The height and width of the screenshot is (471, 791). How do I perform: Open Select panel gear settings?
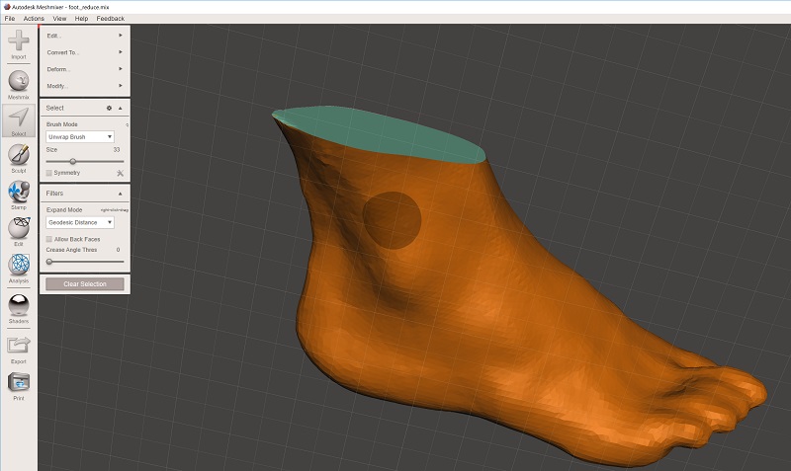109,108
